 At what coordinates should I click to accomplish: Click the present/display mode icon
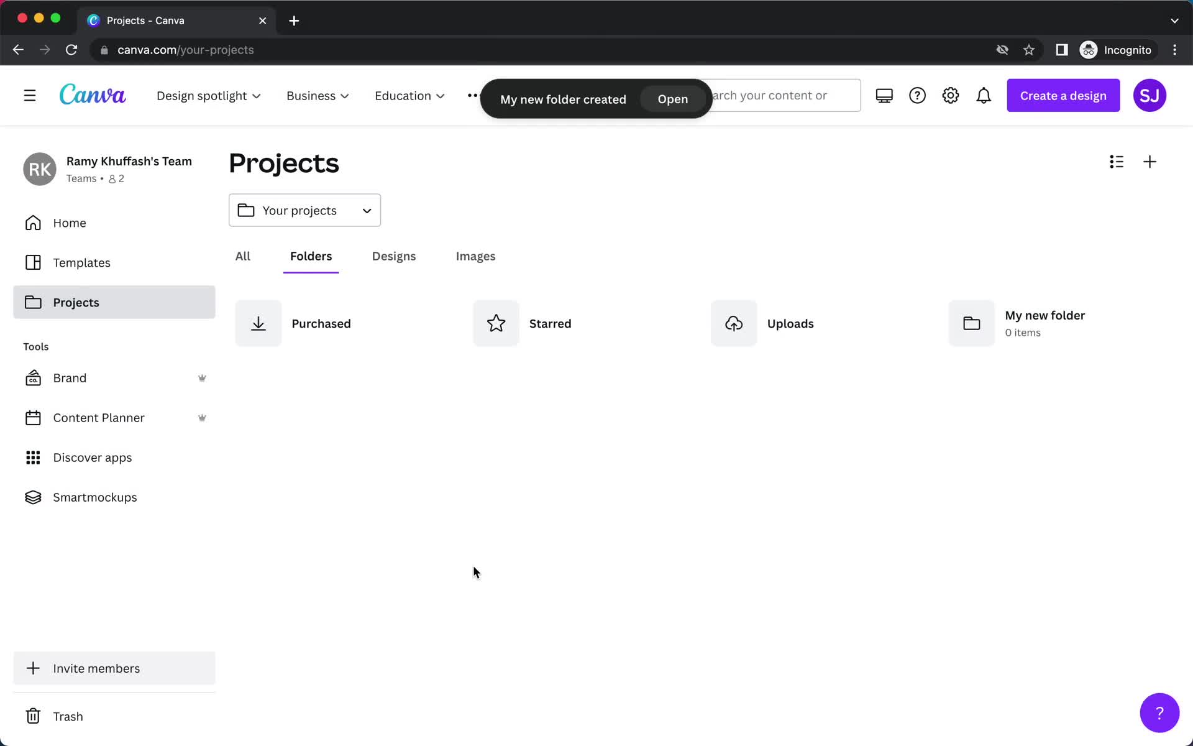coord(884,95)
